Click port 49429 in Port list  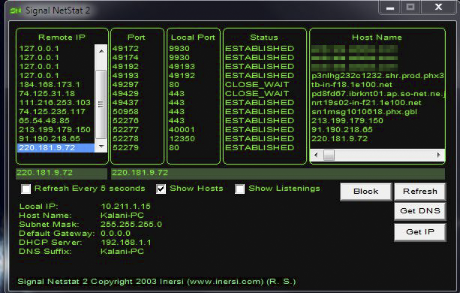(125, 94)
